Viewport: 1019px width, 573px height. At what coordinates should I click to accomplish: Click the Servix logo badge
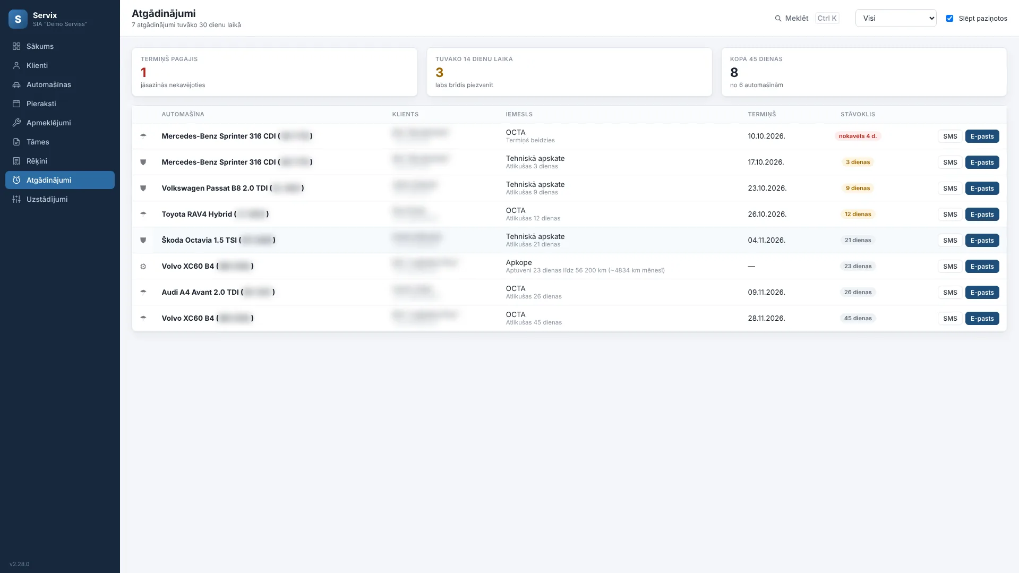click(18, 19)
